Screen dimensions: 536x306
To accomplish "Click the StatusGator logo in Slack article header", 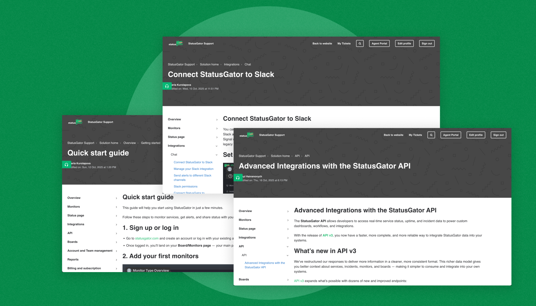I will coord(176,44).
